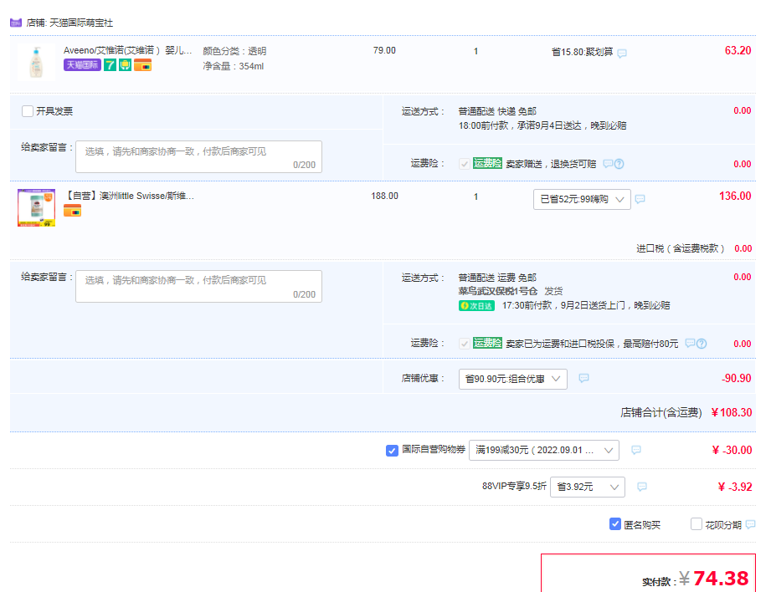Click the first green 运费险 label

pyautogui.click(x=487, y=163)
